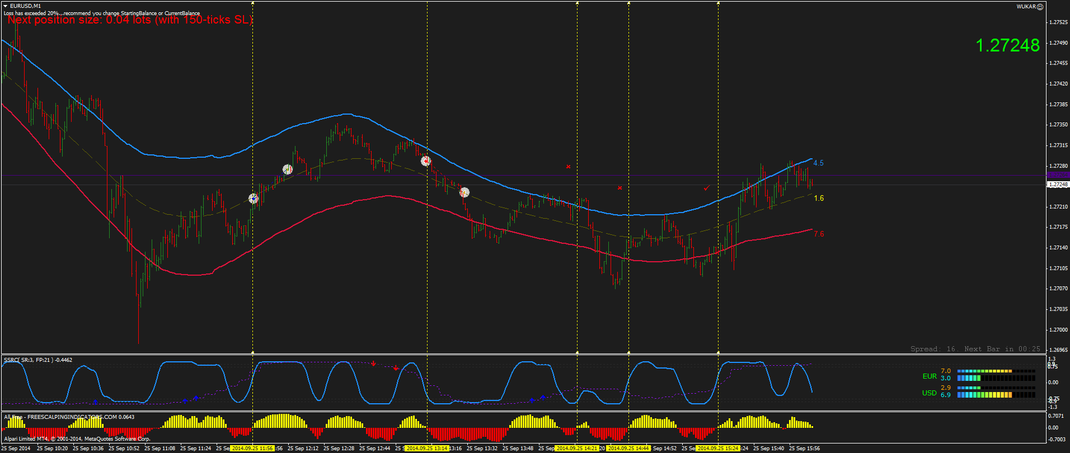Select the 2014.09.25 14:21 time marker label
Viewport: 1070px width, 453px height.
pyautogui.click(x=577, y=449)
